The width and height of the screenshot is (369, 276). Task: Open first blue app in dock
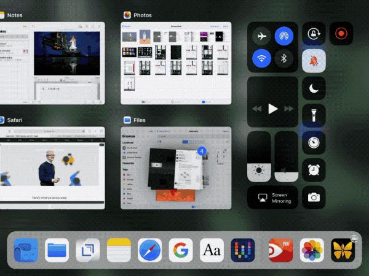(26, 250)
